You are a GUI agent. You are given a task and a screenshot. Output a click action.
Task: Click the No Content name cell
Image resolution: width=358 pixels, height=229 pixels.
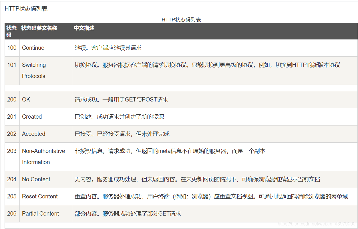pyautogui.click(x=46, y=179)
